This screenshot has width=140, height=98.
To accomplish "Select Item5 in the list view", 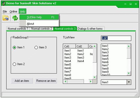I will click(68, 65).
